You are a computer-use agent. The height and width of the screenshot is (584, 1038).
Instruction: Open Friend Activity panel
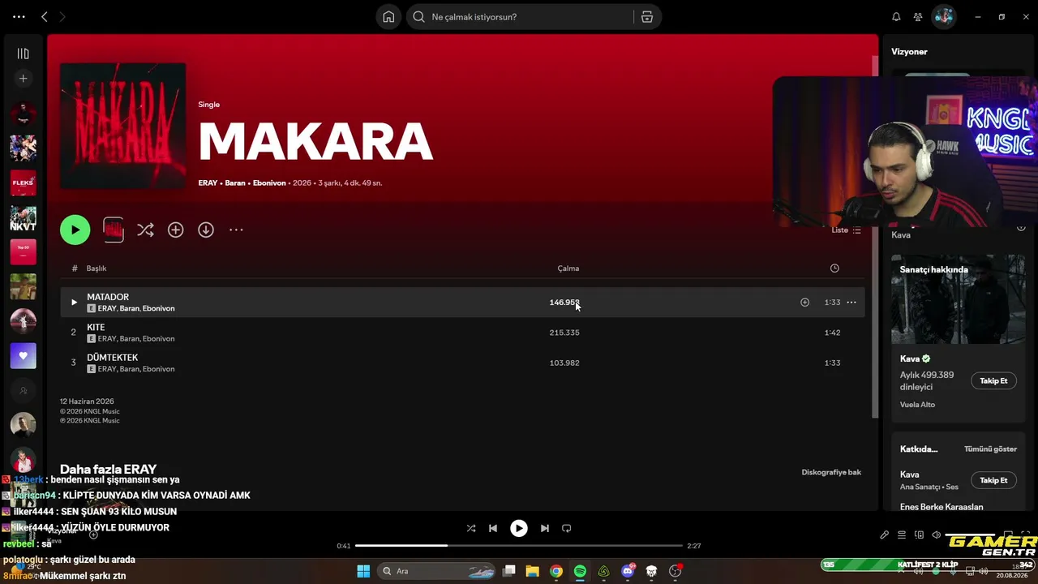(x=918, y=17)
